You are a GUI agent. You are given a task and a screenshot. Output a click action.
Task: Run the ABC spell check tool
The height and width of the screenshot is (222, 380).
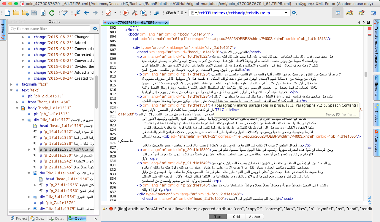(64, 13)
